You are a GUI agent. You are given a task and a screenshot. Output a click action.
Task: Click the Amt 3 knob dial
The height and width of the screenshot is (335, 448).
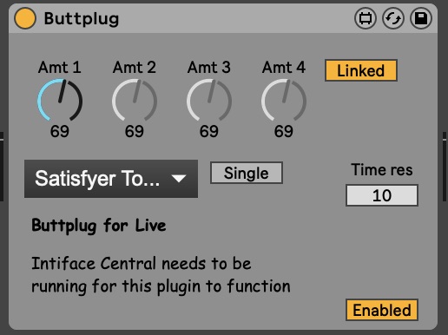(209, 100)
